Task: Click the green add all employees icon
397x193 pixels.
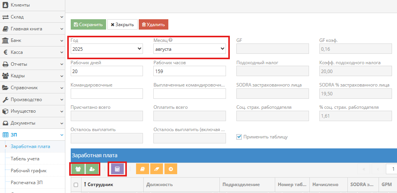Action: pos(78,169)
